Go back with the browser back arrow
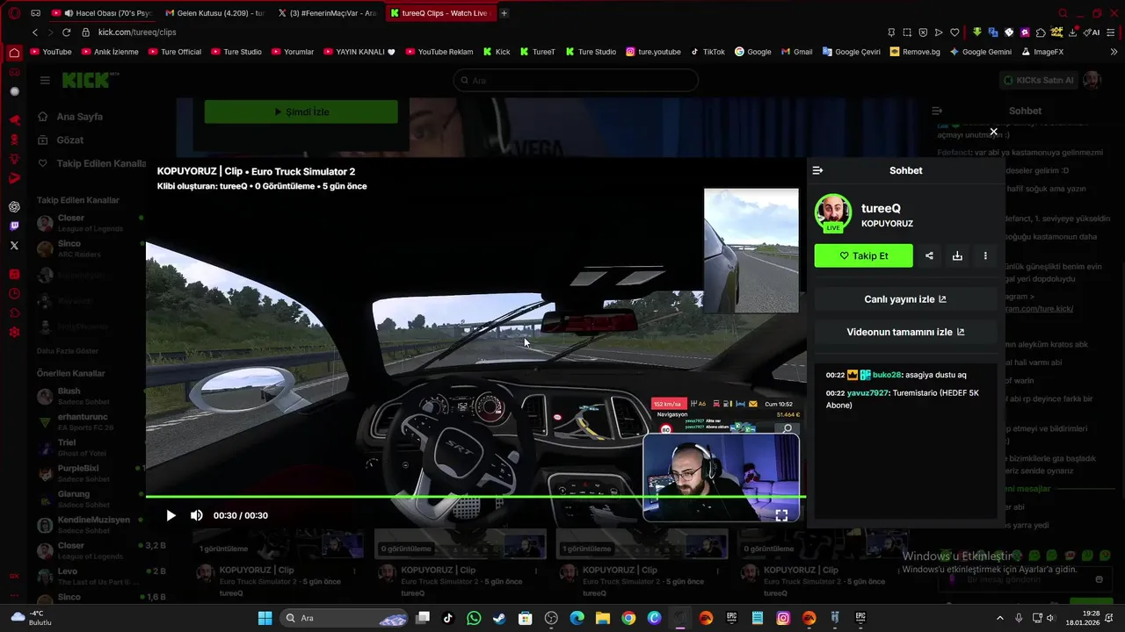Screen dimensions: 1125x632 (35, 32)
